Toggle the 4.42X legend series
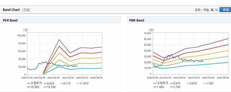Viewport: 231px width, 92px height. point(49,83)
